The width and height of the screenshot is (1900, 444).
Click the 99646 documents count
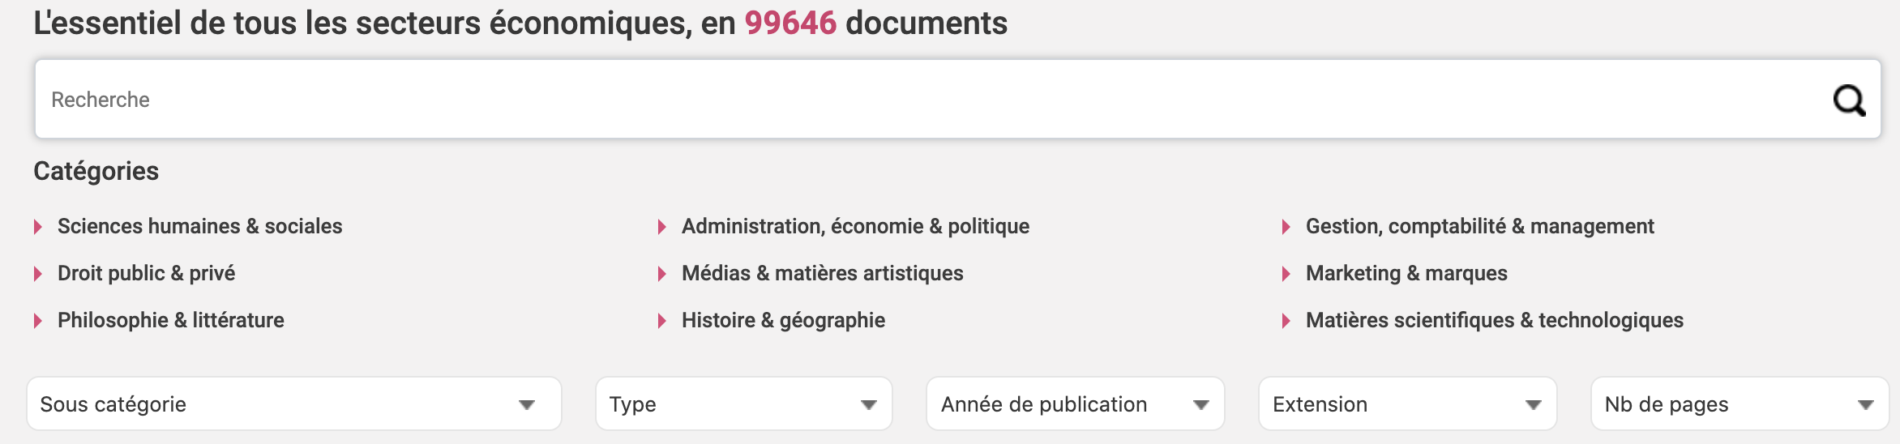click(x=790, y=23)
